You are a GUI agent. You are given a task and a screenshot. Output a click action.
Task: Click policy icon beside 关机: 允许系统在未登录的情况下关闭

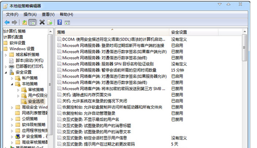click(x=59, y=101)
